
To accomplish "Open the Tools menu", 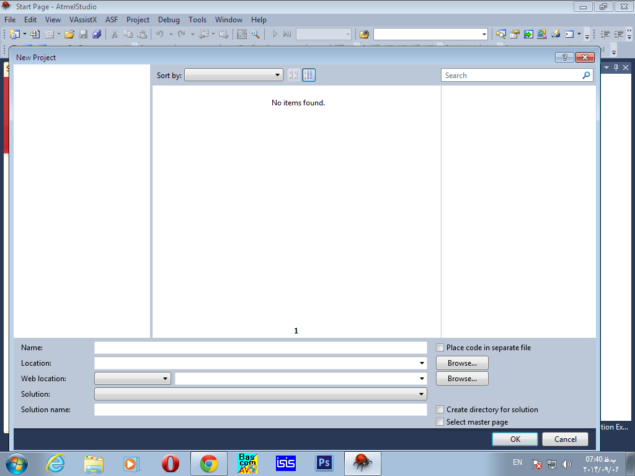I will pos(197,19).
